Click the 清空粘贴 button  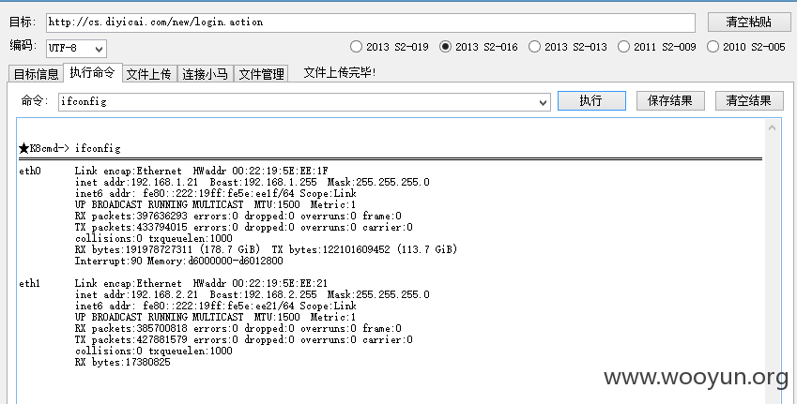pos(749,22)
